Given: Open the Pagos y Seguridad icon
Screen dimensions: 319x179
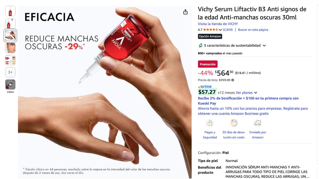Looking at the screenshot, I should pos(210,123).
